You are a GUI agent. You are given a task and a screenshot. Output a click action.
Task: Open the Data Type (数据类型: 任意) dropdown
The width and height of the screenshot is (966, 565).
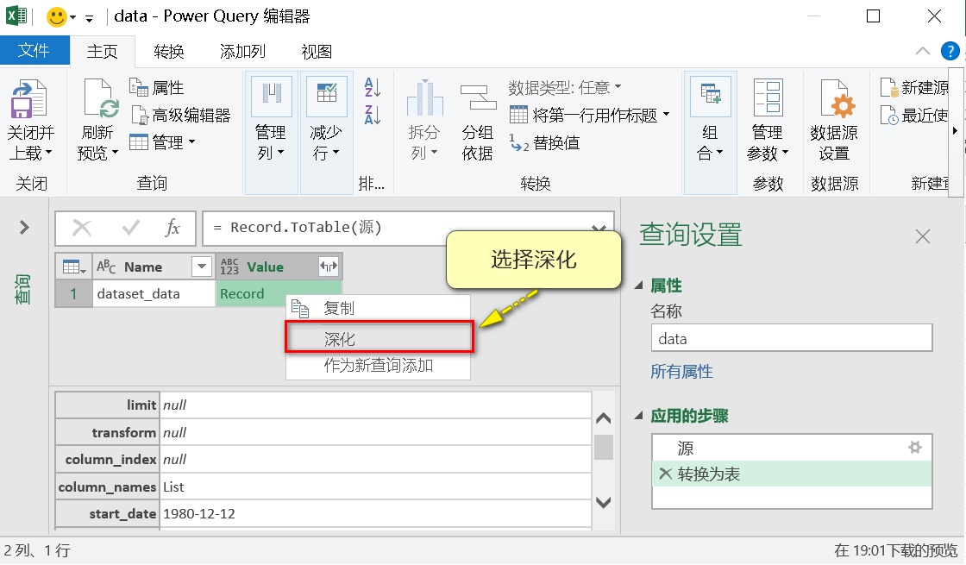[565, 87]
